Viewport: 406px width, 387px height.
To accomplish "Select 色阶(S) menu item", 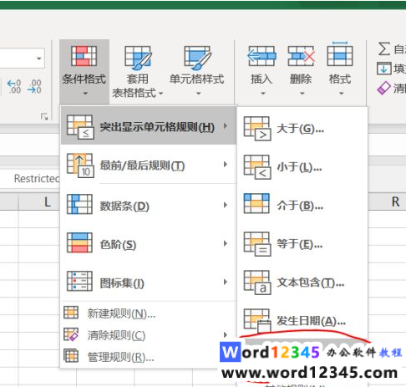I will (149, 243).
